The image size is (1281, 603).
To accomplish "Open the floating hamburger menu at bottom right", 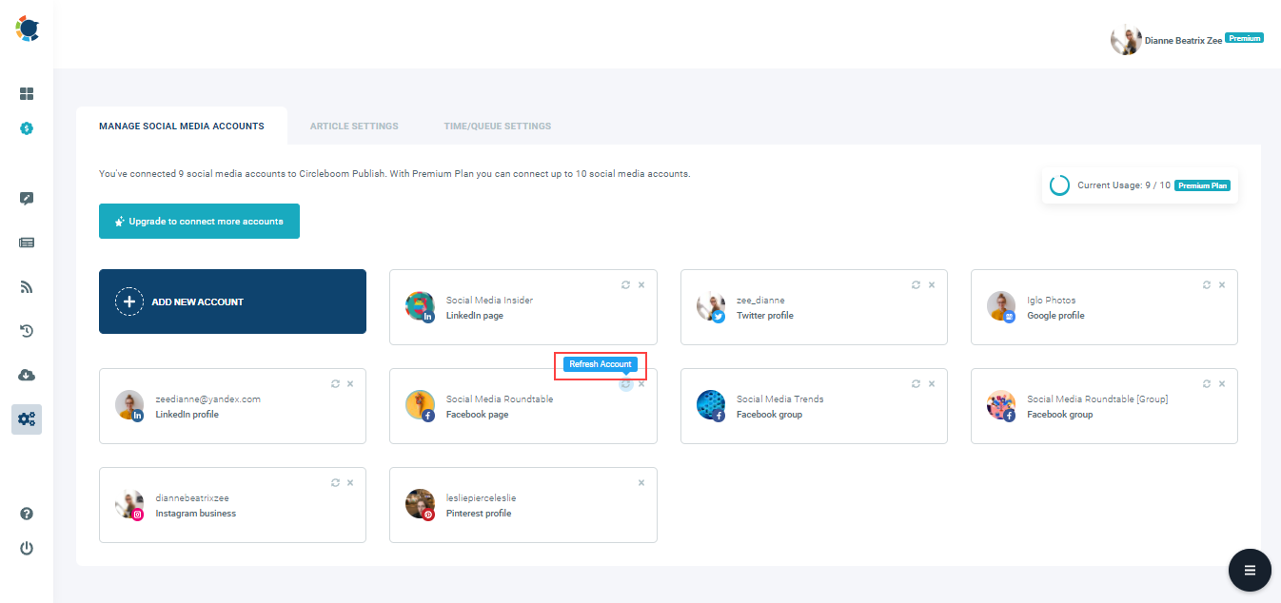I will point(1249,570).
